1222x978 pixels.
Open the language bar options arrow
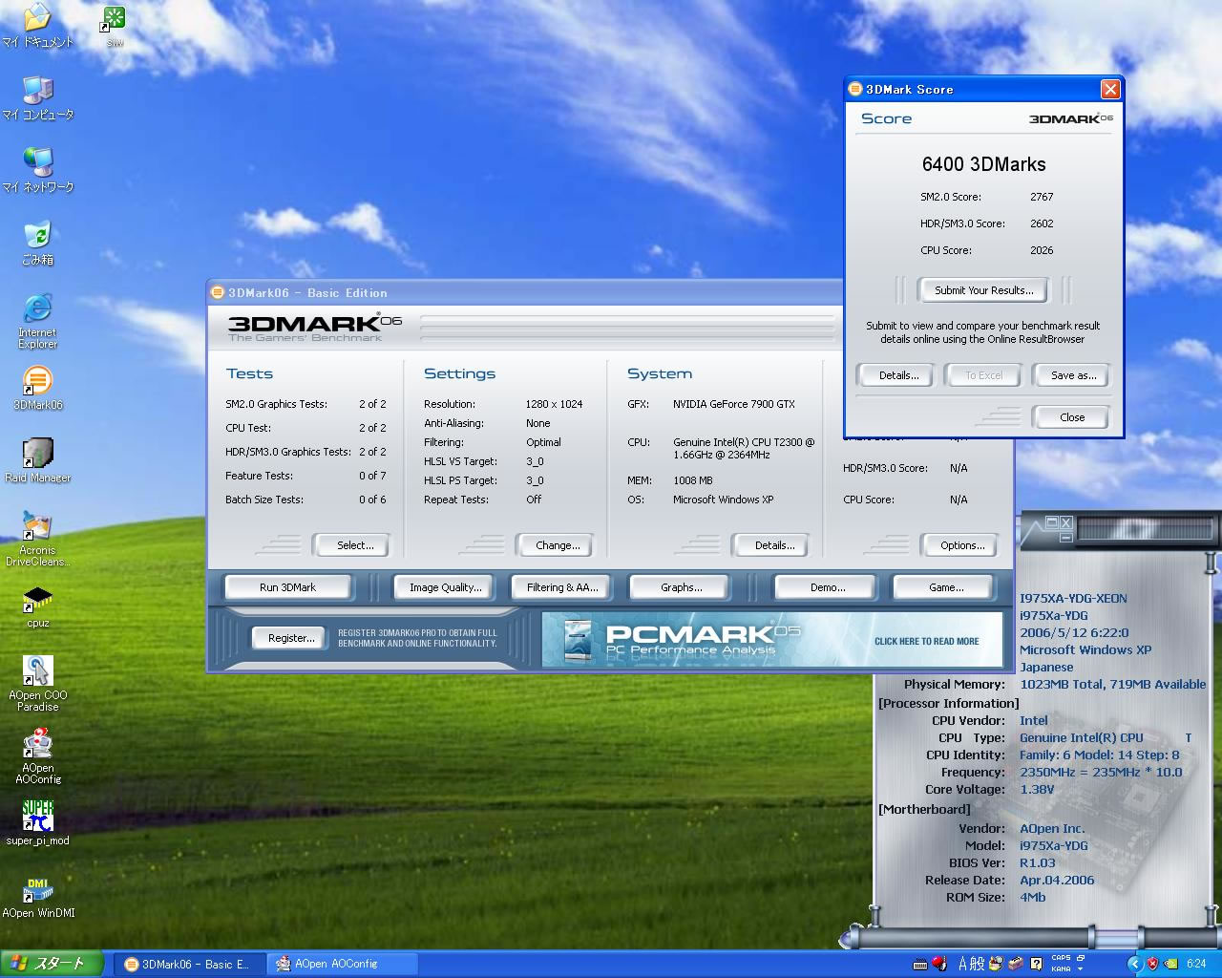[x=1080, y=969]
